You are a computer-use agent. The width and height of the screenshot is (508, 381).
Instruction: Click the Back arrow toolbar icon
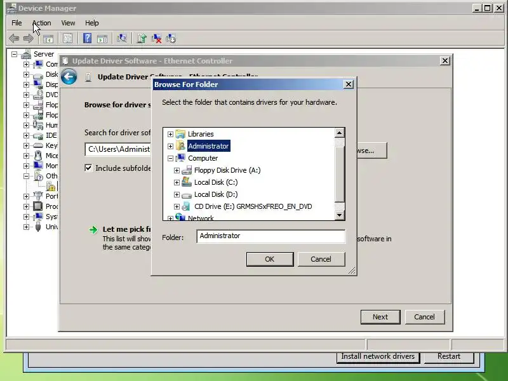coord(14,39)
